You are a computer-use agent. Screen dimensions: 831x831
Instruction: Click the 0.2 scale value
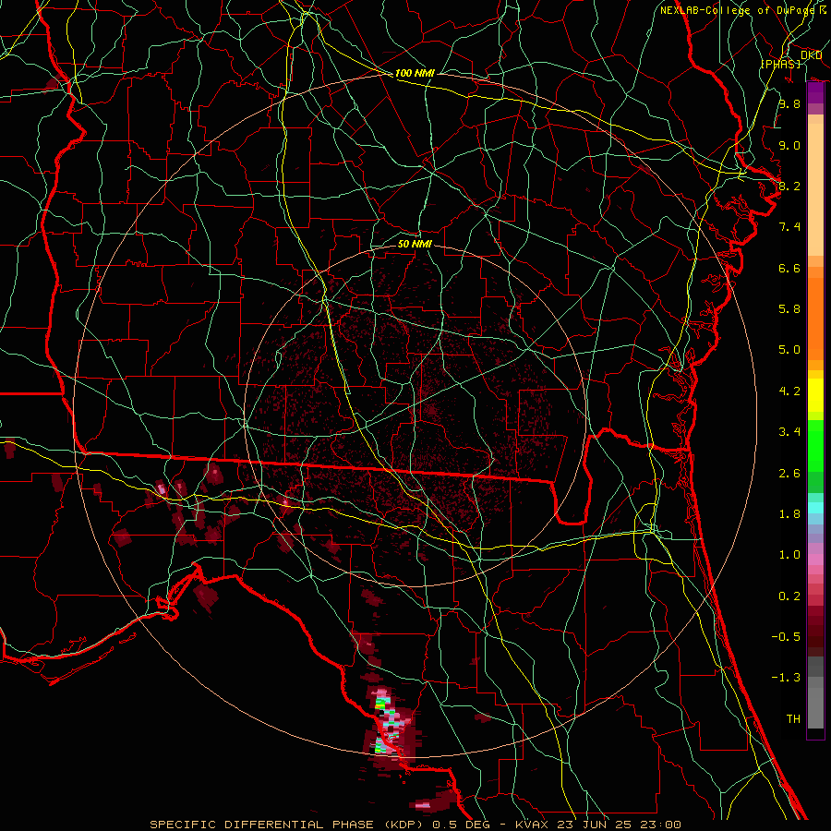point(789,596)
